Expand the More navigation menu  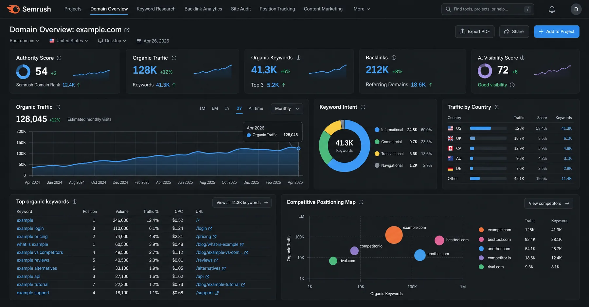coord(362,9)
